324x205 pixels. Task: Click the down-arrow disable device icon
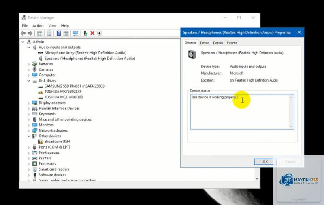coord(99,33)
